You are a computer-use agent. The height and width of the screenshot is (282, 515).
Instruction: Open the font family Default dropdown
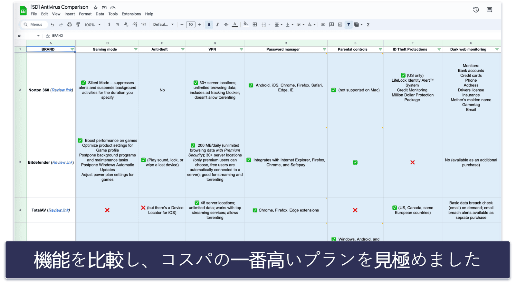[163, 24]
